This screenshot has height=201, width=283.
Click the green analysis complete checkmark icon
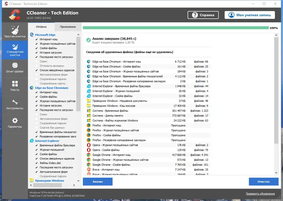[x=88, y=40]
